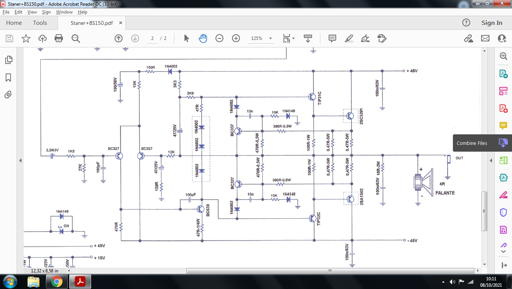Open the Window menu
Screen dimensions: 512x289
point(64,12)
